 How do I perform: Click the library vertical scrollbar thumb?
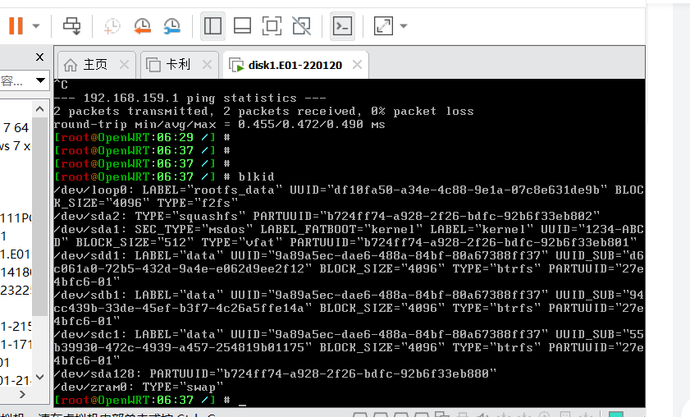[x=39, y=216]
